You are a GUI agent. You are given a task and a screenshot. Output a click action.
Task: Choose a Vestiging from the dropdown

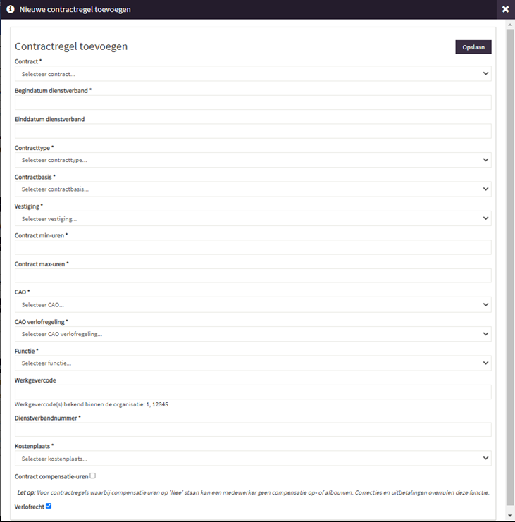coord(253,218)
